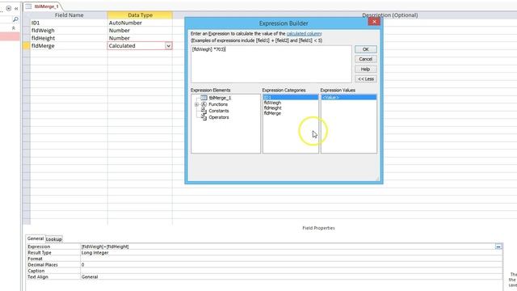Click the Description (Optional) column header
517x291 pixels.
tap(389, 15)
